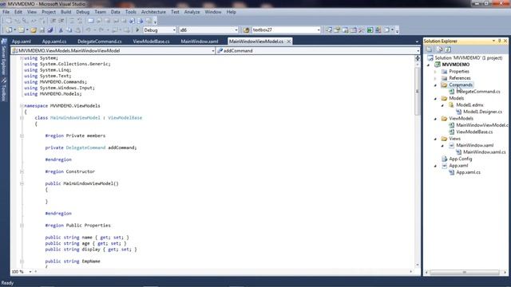Screen dimensions: 511x287
Task: Select ViewModelBase.cs in Solution Explorer tree
Action: [x=474, y=132]
